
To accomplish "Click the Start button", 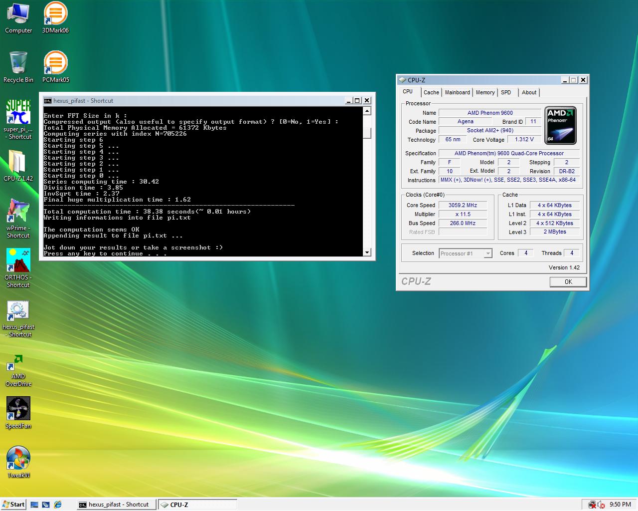I will coord(13,505).
